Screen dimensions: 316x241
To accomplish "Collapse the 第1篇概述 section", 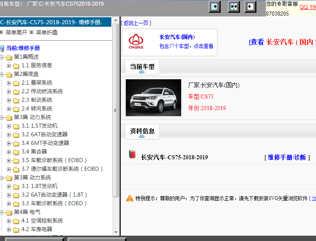I will tap(1, 57).
